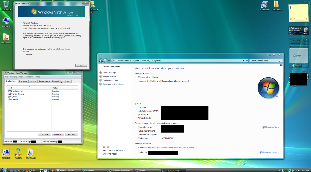Expand the System and Security breadcrumb arrow
The image size is (311, 172).
coord(152,61)
